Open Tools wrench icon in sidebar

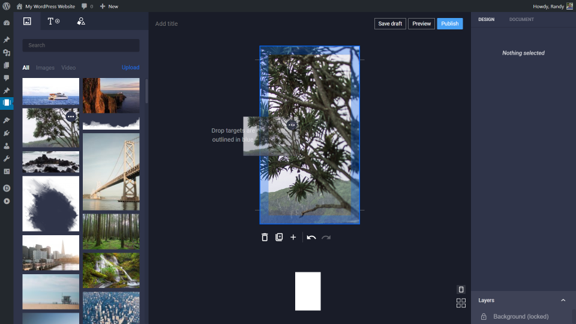point(7,158)
